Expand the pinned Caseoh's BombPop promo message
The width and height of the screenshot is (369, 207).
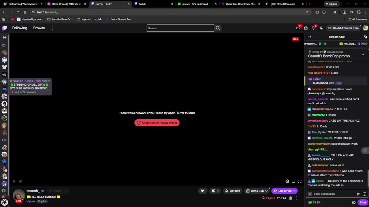[363, 55]
